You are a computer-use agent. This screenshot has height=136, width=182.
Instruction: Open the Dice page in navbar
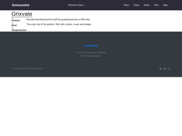point(156,5)
